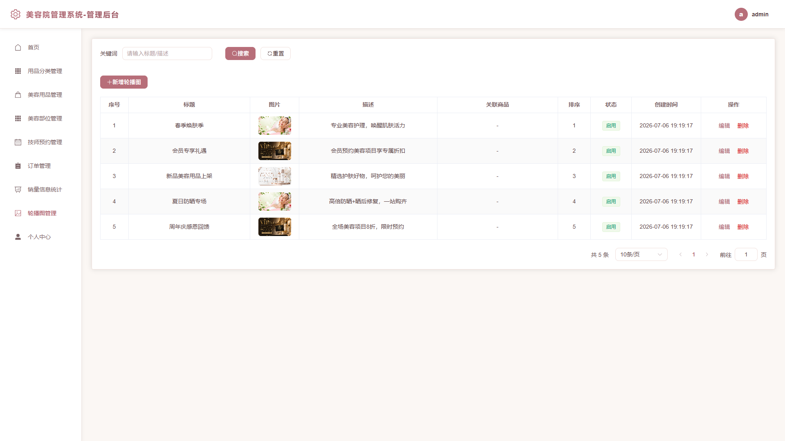Open 轮播图管理 menu item
The height and width of the screenshot is (441, 785).
[41, 213]
